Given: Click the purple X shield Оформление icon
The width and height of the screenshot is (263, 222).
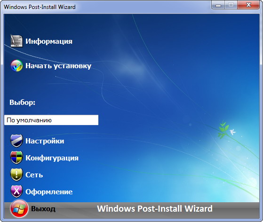Looking at the screenshot, I should point(16,191).
